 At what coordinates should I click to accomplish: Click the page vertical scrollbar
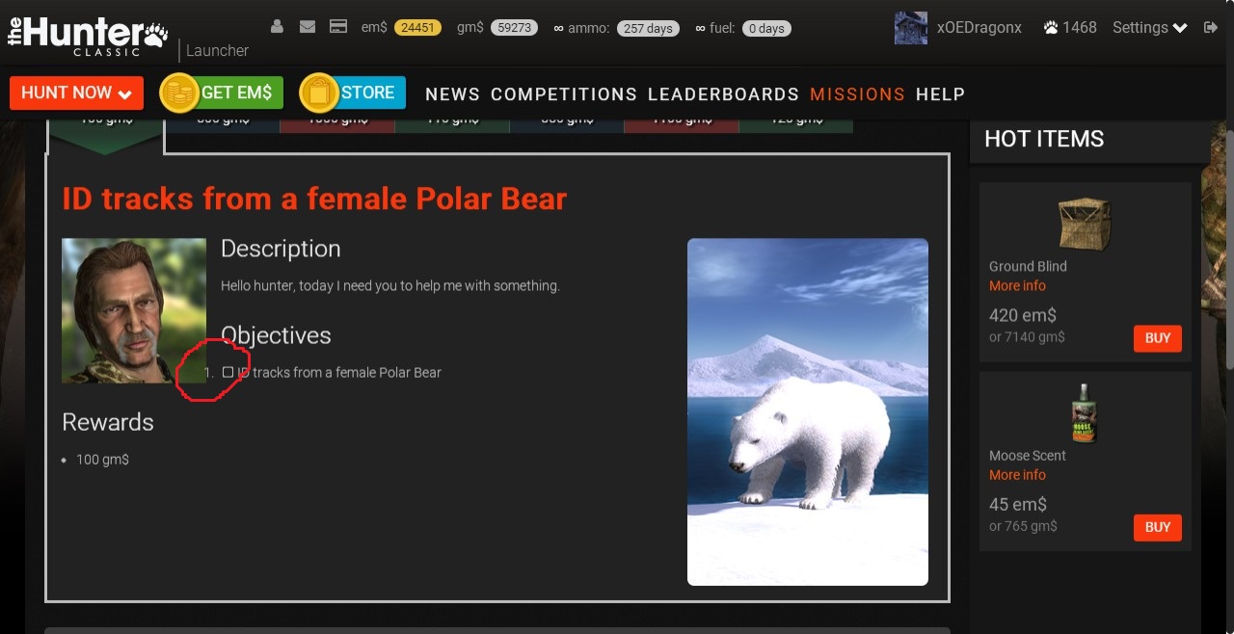(1229, 249)
